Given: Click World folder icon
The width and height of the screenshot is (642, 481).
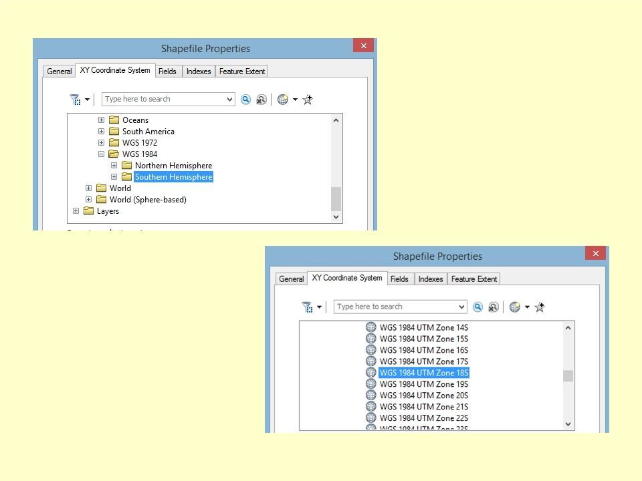Looking at the screenshot, I should point(102,188).
